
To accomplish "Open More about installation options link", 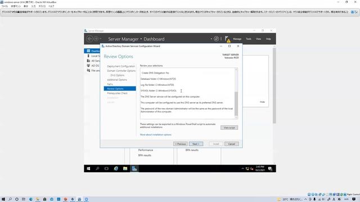I will (x=156, y=135).
